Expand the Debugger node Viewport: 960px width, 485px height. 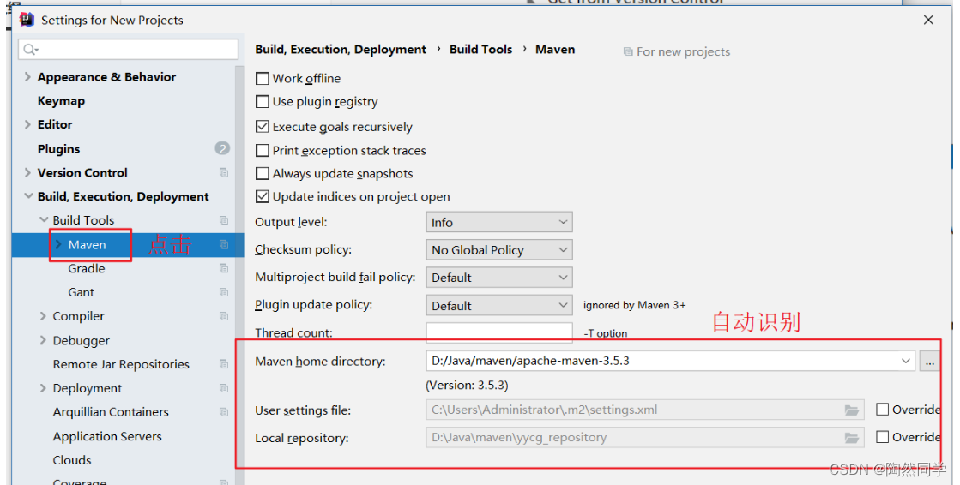[43, 340]
